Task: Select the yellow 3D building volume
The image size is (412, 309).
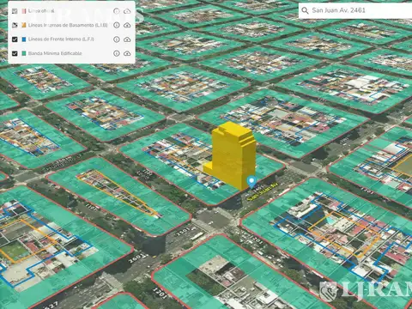Action: 233,156
